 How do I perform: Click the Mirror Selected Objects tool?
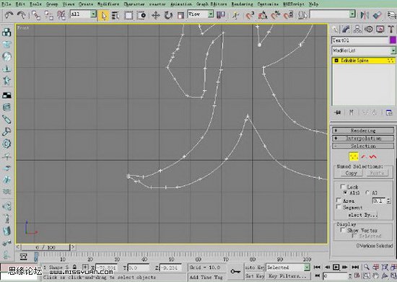click(365, 15)
